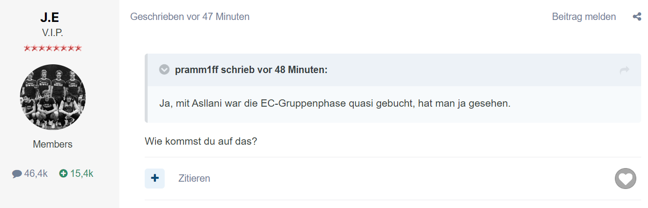Click the red star rank rating
The height and width of the screenshot is (208, 648).
53,48
